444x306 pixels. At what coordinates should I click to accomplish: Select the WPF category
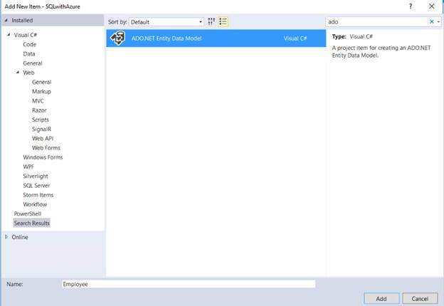[x=28, y=167]
